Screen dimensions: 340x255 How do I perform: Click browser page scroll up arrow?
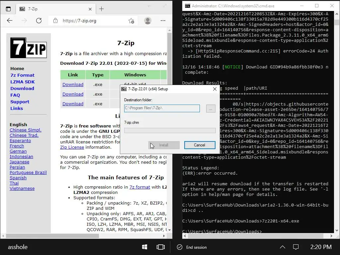(x=169, y=30)
